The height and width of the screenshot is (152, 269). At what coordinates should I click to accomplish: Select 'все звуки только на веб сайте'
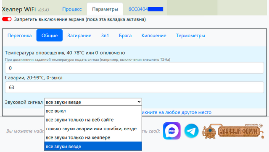pos(93,120)
